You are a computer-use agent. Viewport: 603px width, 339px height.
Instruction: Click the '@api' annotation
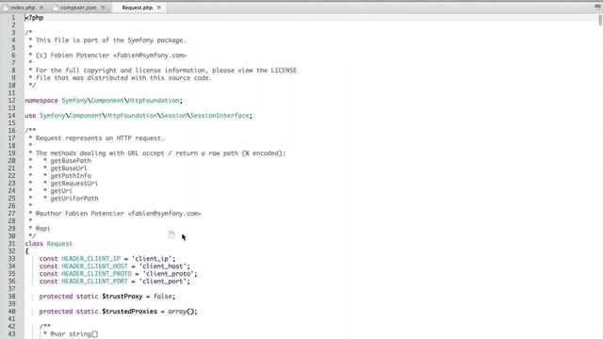click(42, 228)
